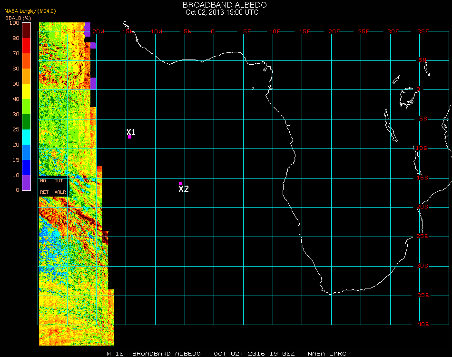Click the 40S latitude label
452x357 pixels.
tap(423, 325)
